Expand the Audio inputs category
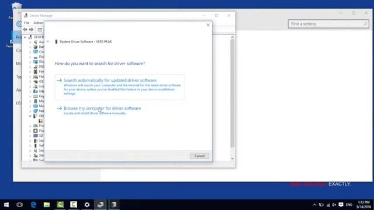The height and width of the screenshot is (210, 374). tap(30, 42)
